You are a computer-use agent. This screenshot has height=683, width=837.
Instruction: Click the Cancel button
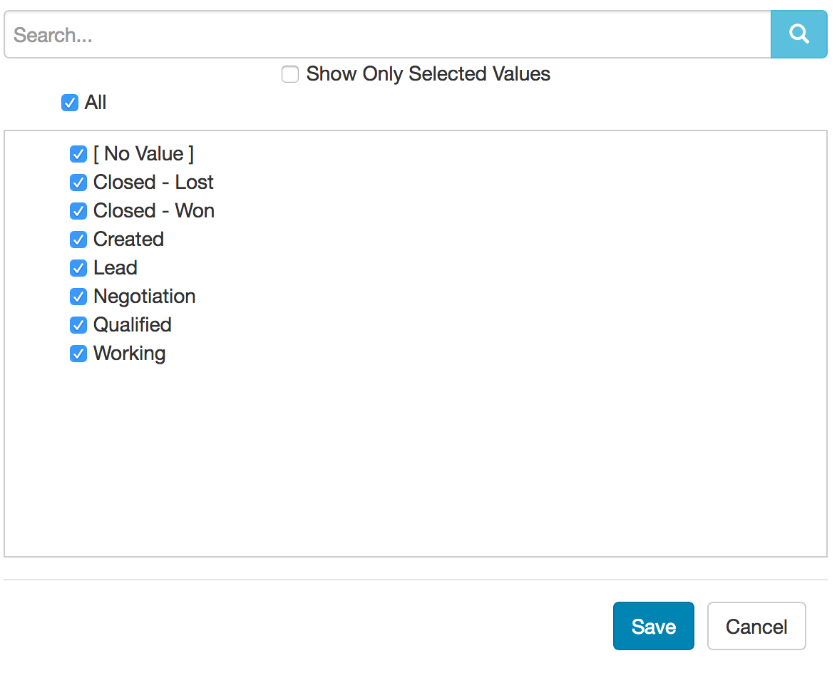pos(756,626)
